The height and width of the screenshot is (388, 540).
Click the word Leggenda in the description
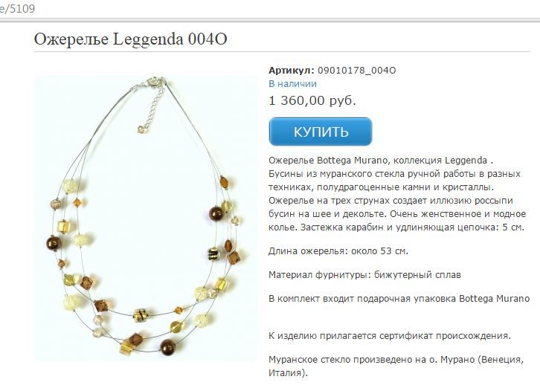[x=466, y=161]
